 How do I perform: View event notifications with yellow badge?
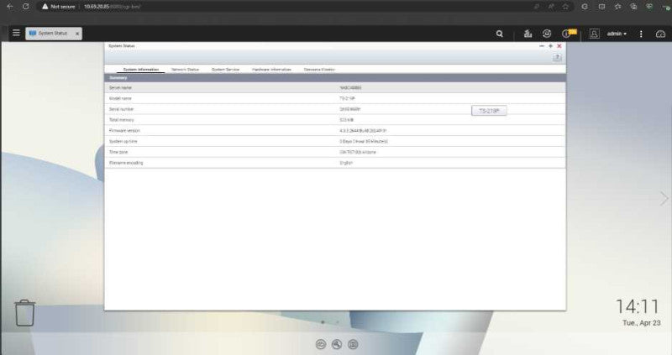pos(570,34)
